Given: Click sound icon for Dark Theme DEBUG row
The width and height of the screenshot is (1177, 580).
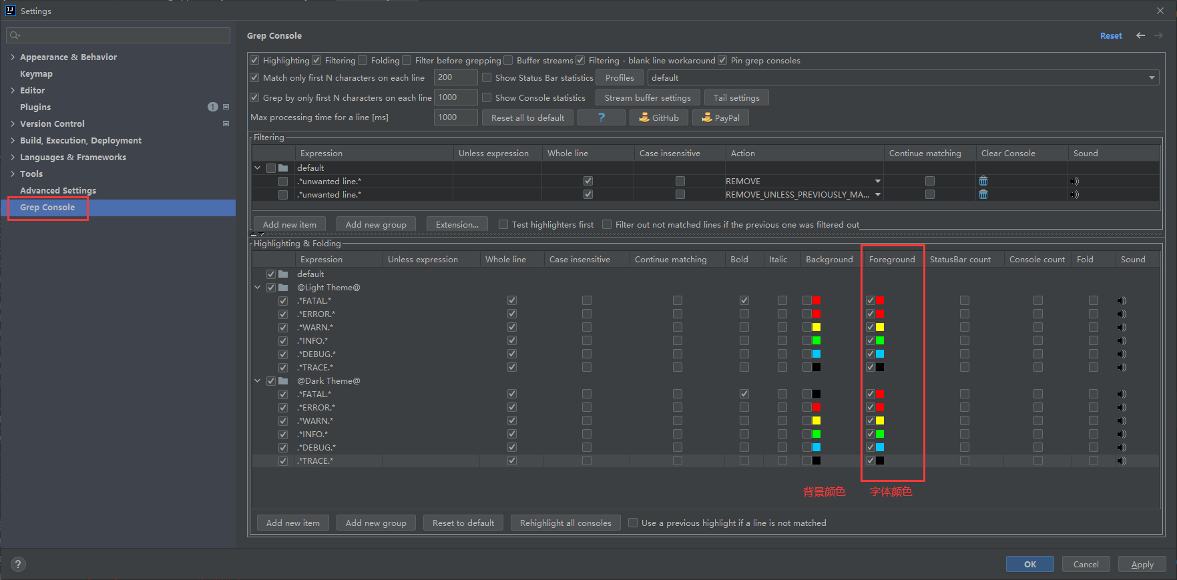Looking at the screenshot, I should pos(1122,448).
